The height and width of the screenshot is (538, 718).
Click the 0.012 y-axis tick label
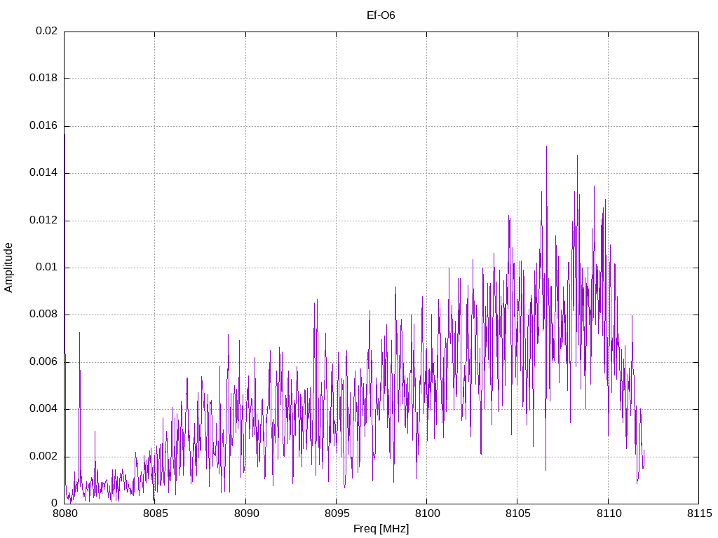43,221
